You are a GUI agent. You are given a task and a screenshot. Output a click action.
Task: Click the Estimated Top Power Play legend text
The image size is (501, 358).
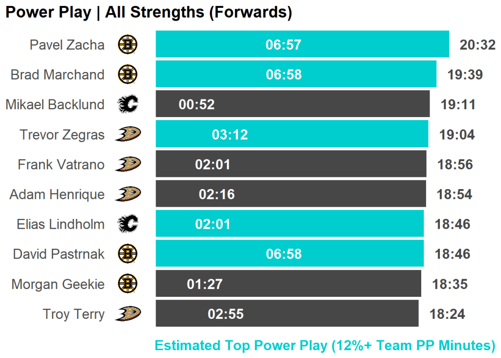(325, 345)
